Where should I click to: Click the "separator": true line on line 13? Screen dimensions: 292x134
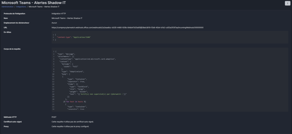pos(76,82)
